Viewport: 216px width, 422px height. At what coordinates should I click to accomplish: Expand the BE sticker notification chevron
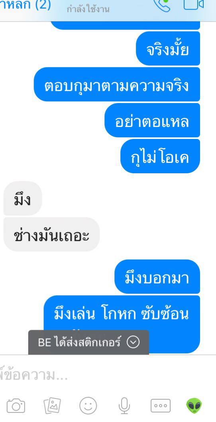click(133, 342)
